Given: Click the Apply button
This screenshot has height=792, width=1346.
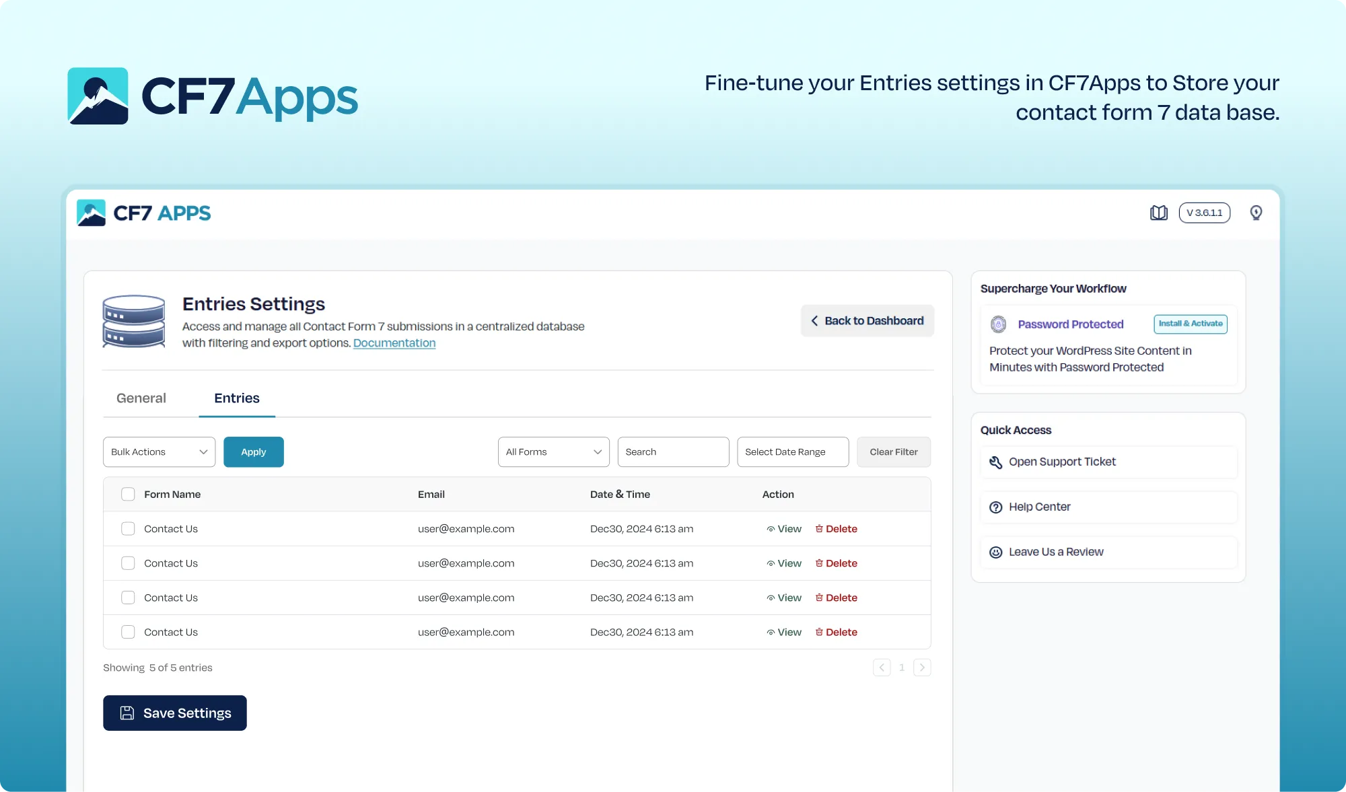Looking at the screenshot, I should [x=254, y=452].
